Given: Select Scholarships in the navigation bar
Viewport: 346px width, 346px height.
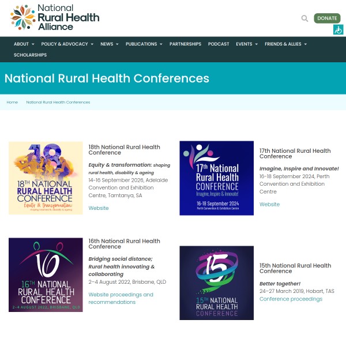Looking at the screenshot, I should 30,55.
